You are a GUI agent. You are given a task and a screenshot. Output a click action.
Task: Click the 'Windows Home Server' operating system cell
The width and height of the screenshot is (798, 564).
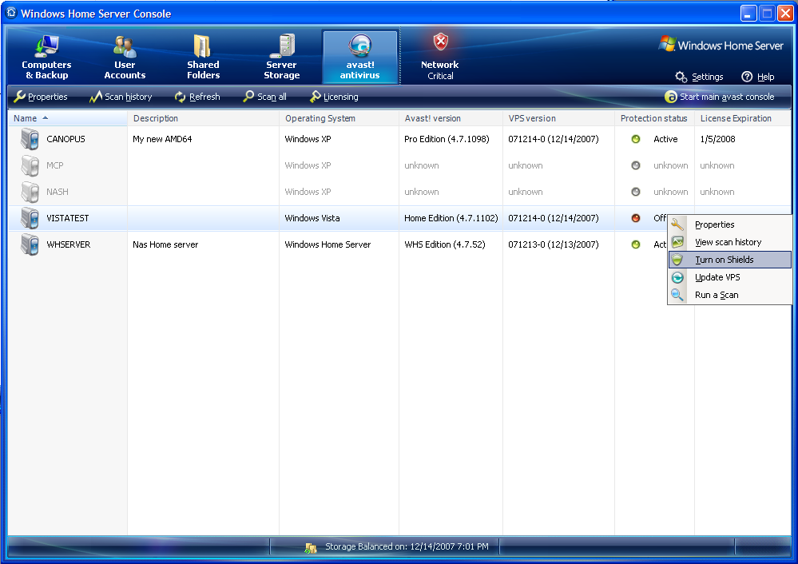328,244
